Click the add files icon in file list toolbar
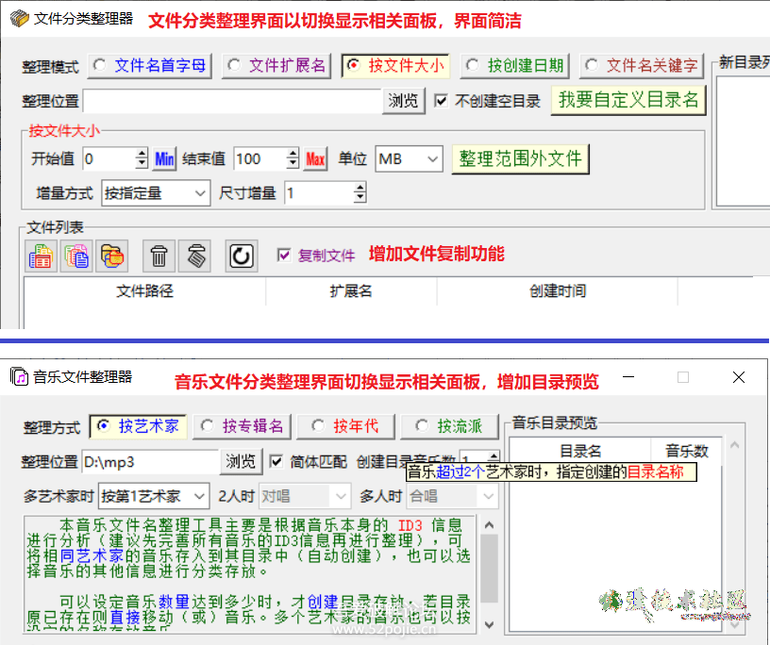Screen dimensions: 770x645 (41, 256)
